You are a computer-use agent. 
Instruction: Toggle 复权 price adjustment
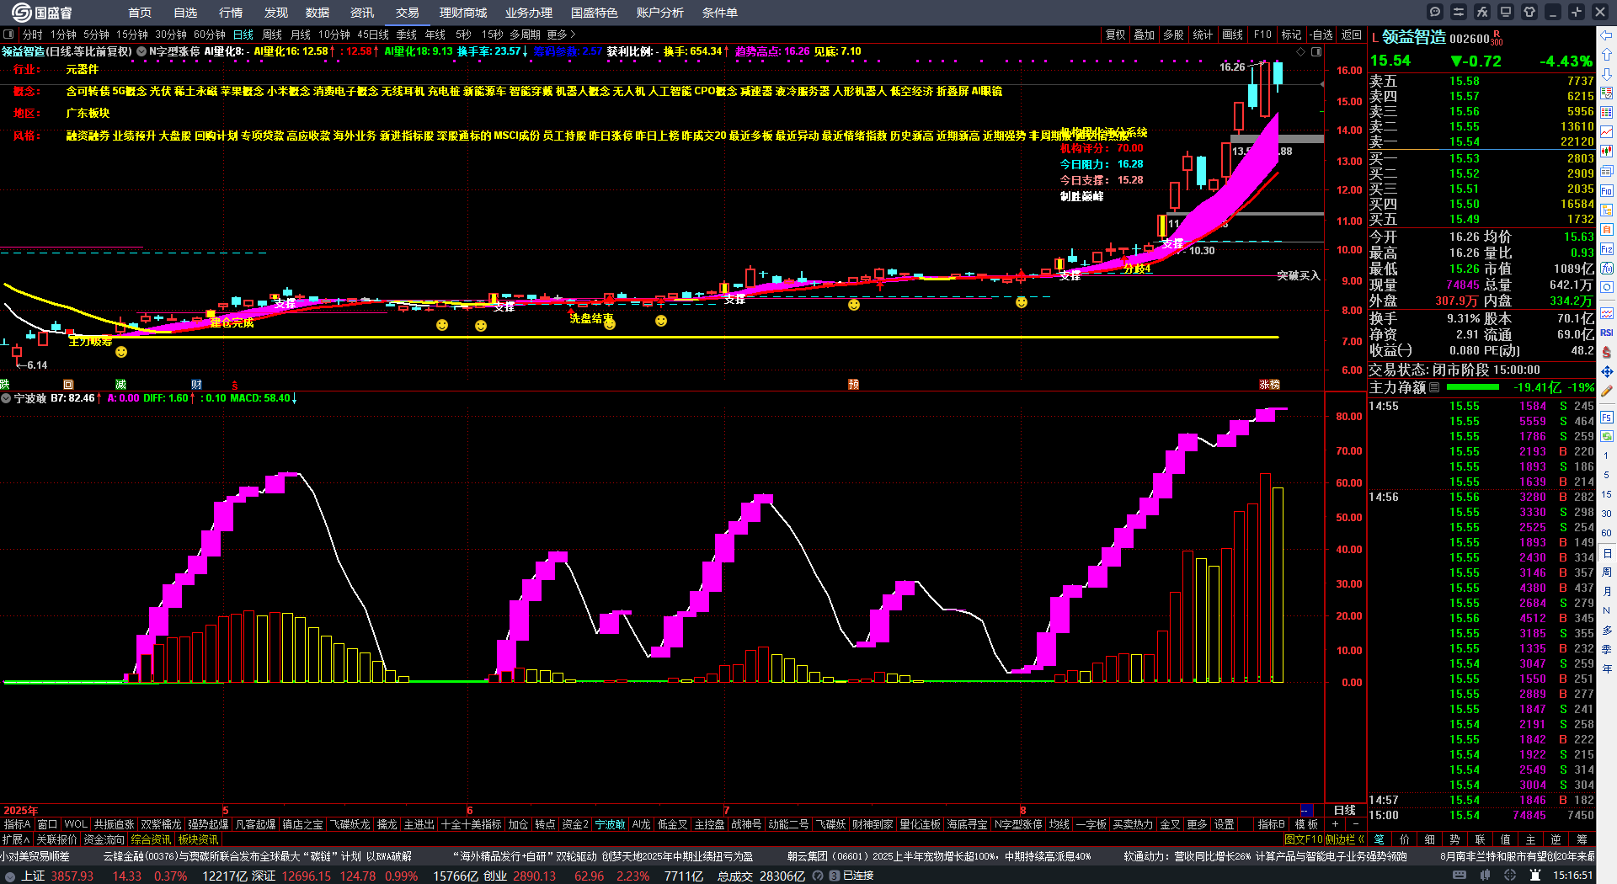[1116, 35]
